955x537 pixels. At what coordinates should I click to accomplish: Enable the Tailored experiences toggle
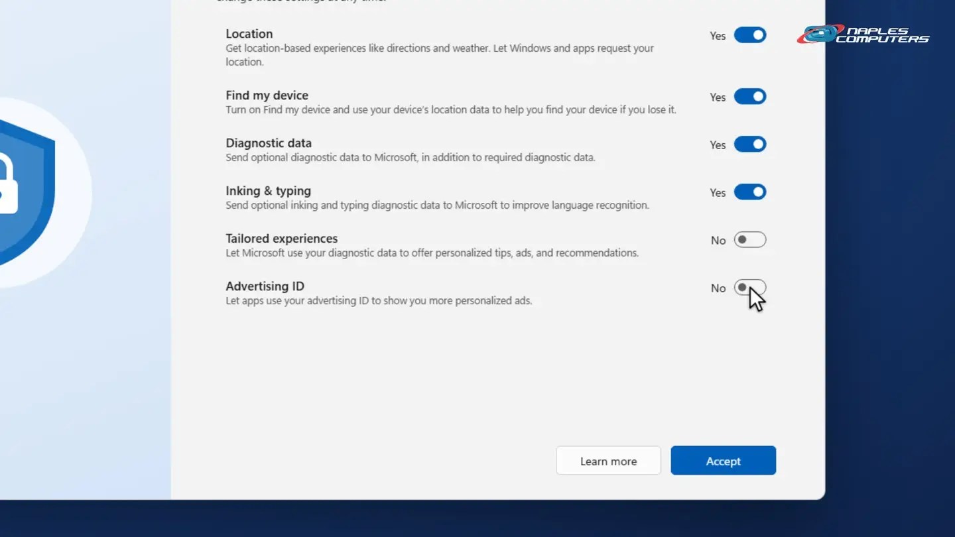coord(750,240)
